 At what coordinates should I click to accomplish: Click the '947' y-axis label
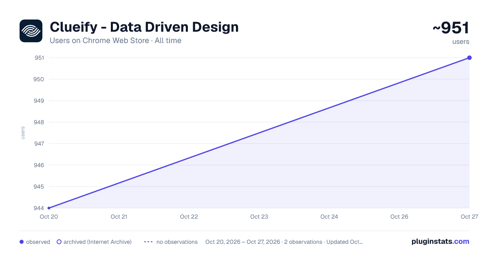point(39,144)
